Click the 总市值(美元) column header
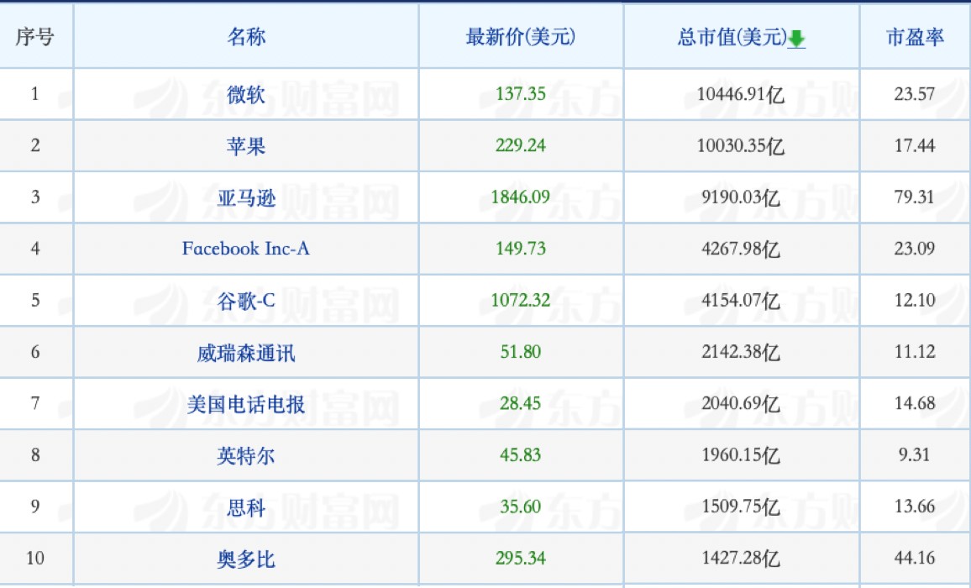This screenshot has width=971, height=588. point(732,37)
